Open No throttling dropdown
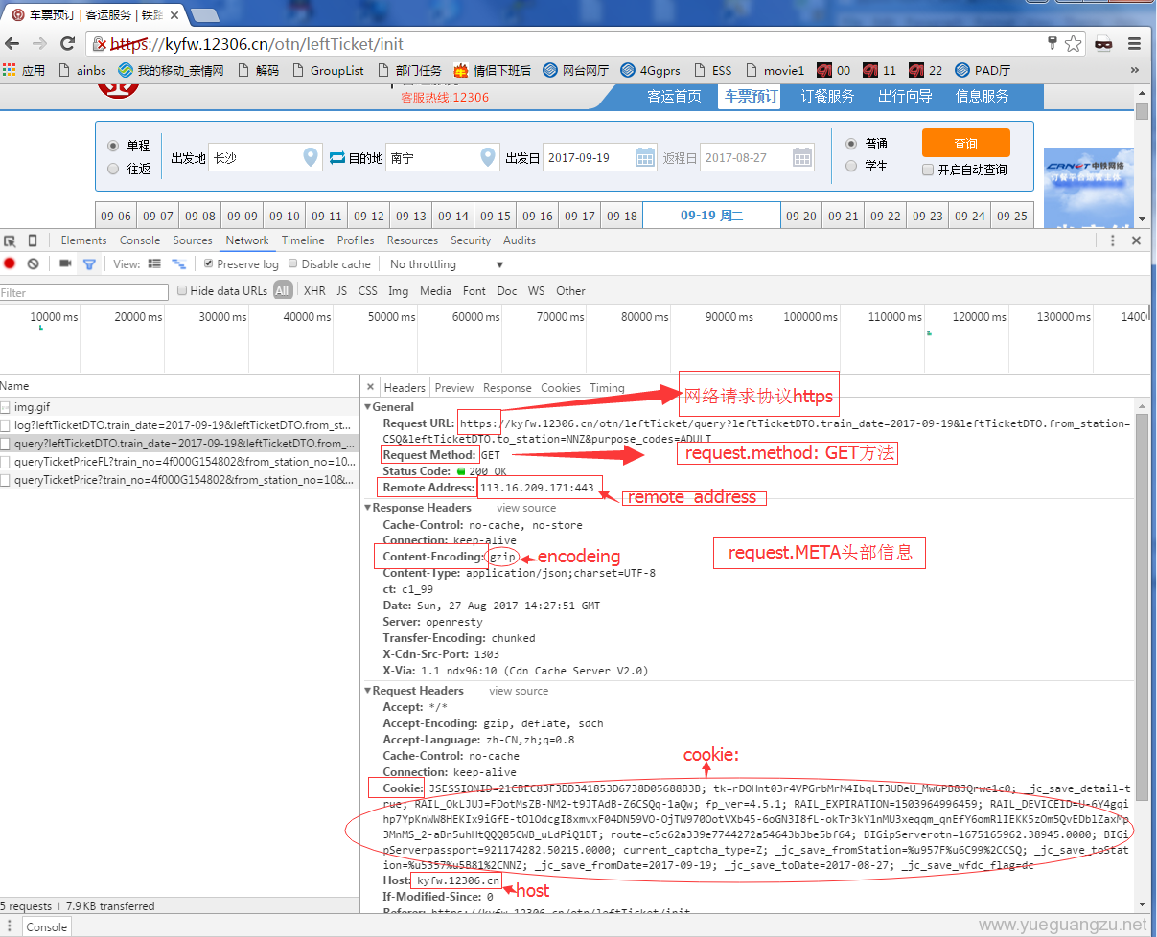Screen dimensions: 1157x937 [446, 264]
